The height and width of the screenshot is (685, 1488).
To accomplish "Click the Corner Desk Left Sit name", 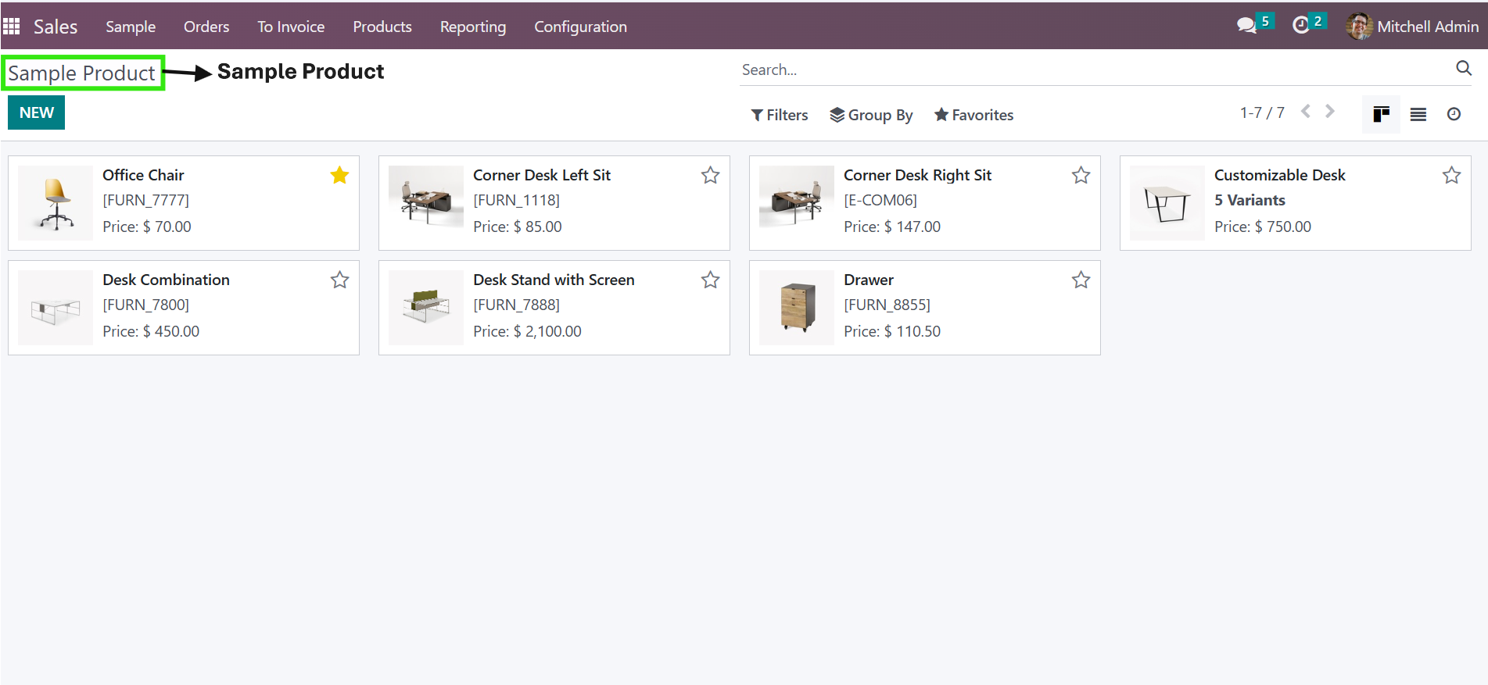I will [x=542, y=175].
